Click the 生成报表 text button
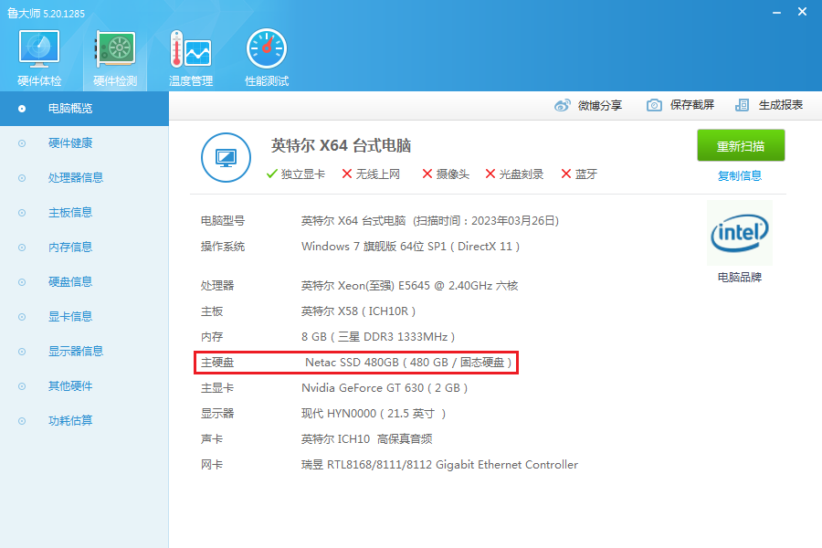822x548 pixels. tap(781, 105)
